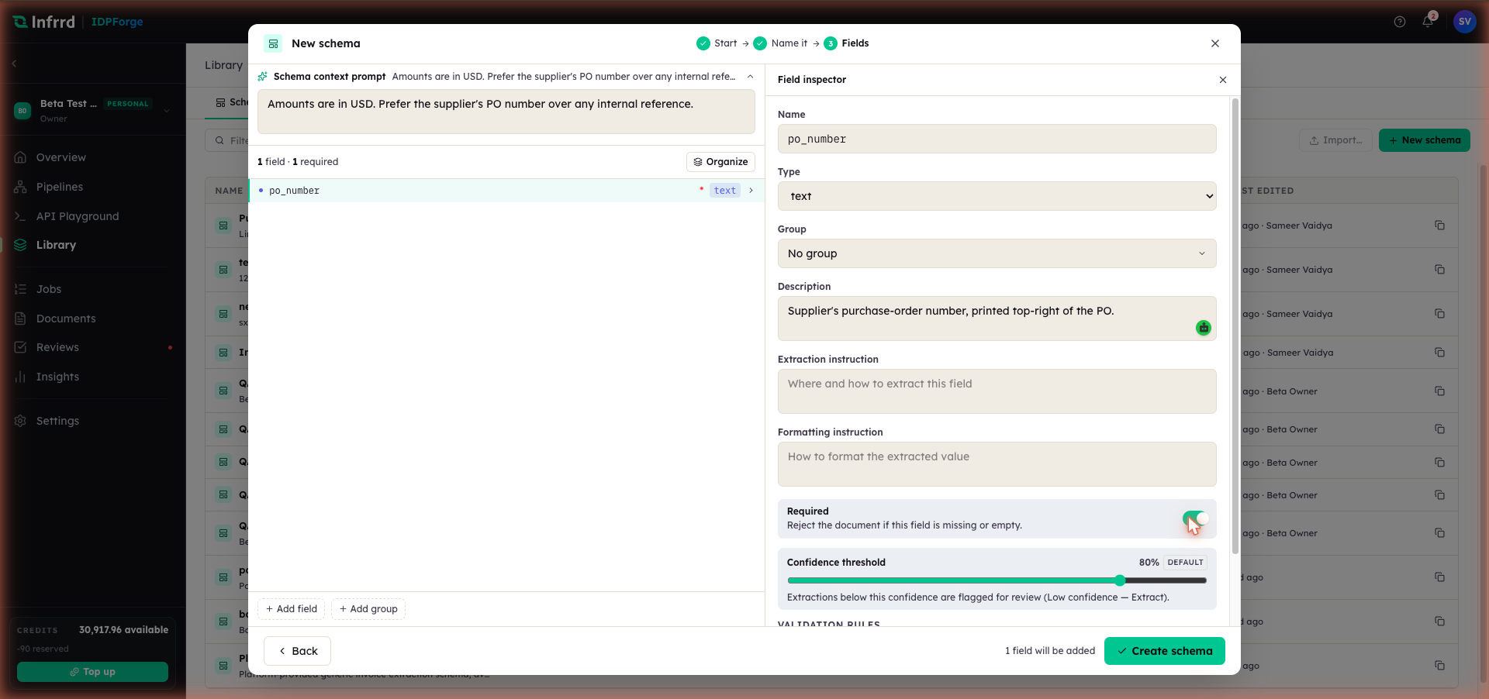Expand the po_number field row chevron

point(751,191)
